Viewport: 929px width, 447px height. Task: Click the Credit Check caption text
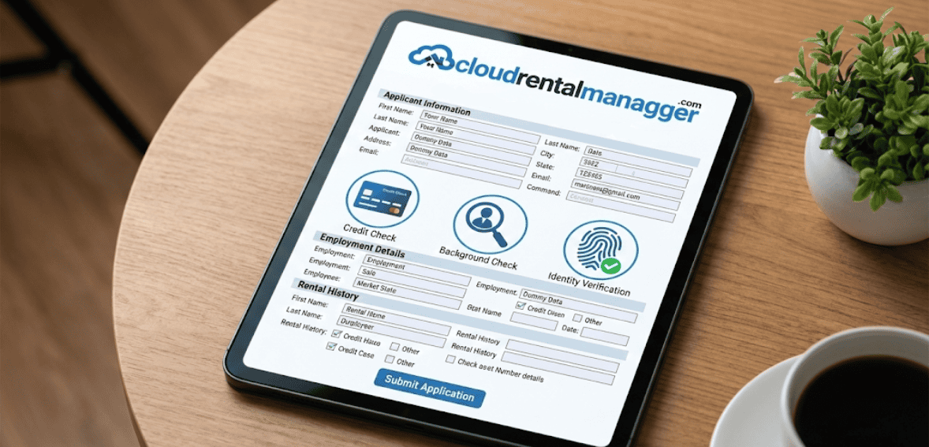click(x=370, y=233)
